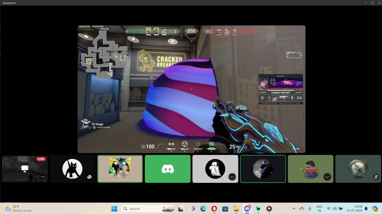Open Wi-Fi network settings in tray
Image resolution: width=382 pixels, height=214 pixels.
pos(329,209)
